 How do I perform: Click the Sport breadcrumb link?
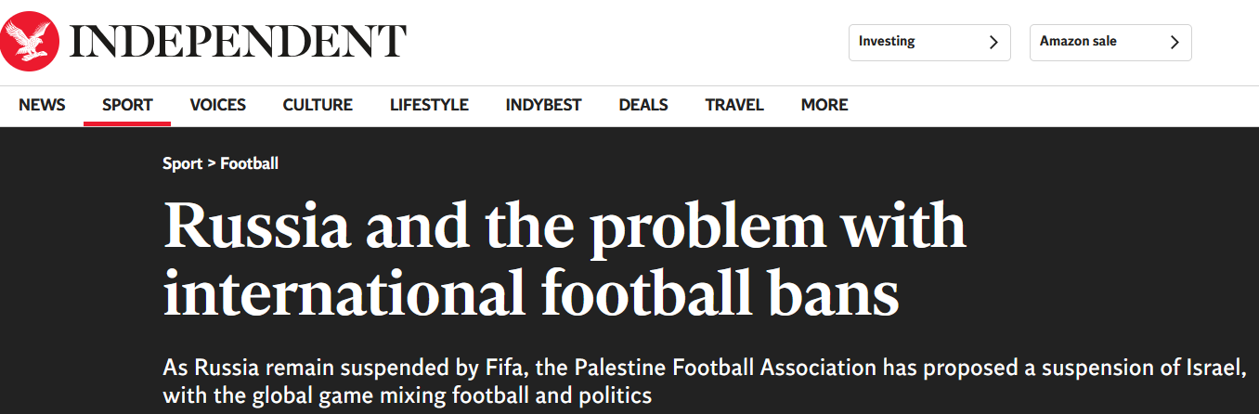(x=182, y=163)
